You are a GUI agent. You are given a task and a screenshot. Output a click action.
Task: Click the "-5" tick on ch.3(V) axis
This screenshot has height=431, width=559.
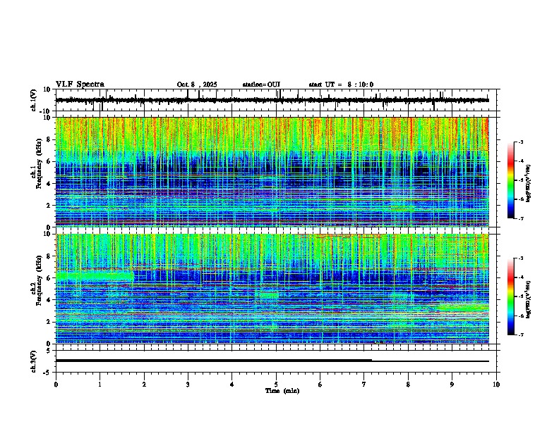tap(47, 373)
